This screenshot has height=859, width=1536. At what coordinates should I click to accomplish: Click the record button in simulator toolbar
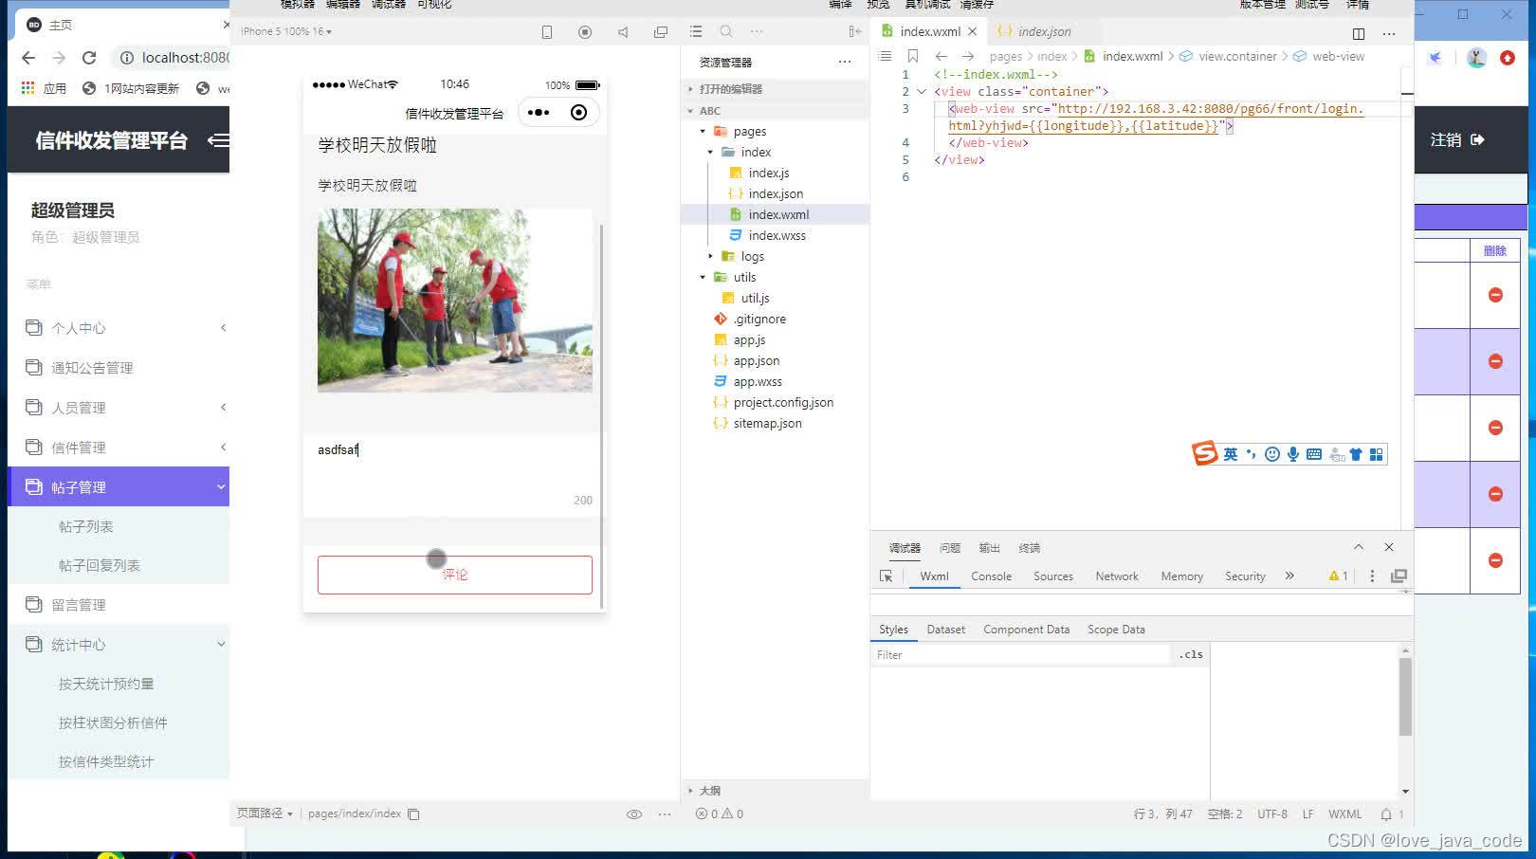[x=585, y=32]
